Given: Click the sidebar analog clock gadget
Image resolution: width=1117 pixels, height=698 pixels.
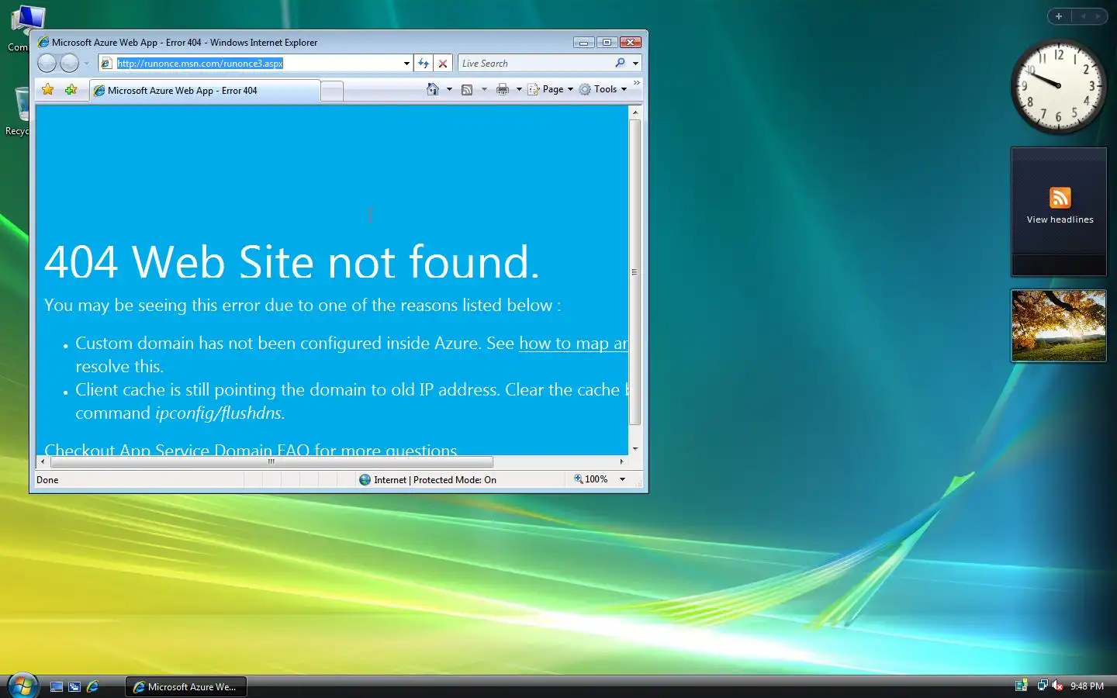Looking at the screenshot, I should click(x=1059, y=87).
